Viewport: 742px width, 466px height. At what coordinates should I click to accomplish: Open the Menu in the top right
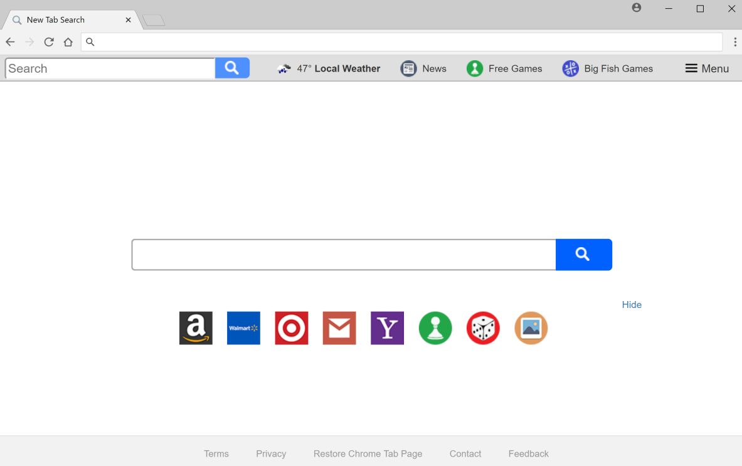click(x=707, y=68)
